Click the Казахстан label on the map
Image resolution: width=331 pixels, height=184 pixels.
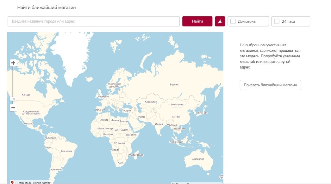(x=151, y=101)
